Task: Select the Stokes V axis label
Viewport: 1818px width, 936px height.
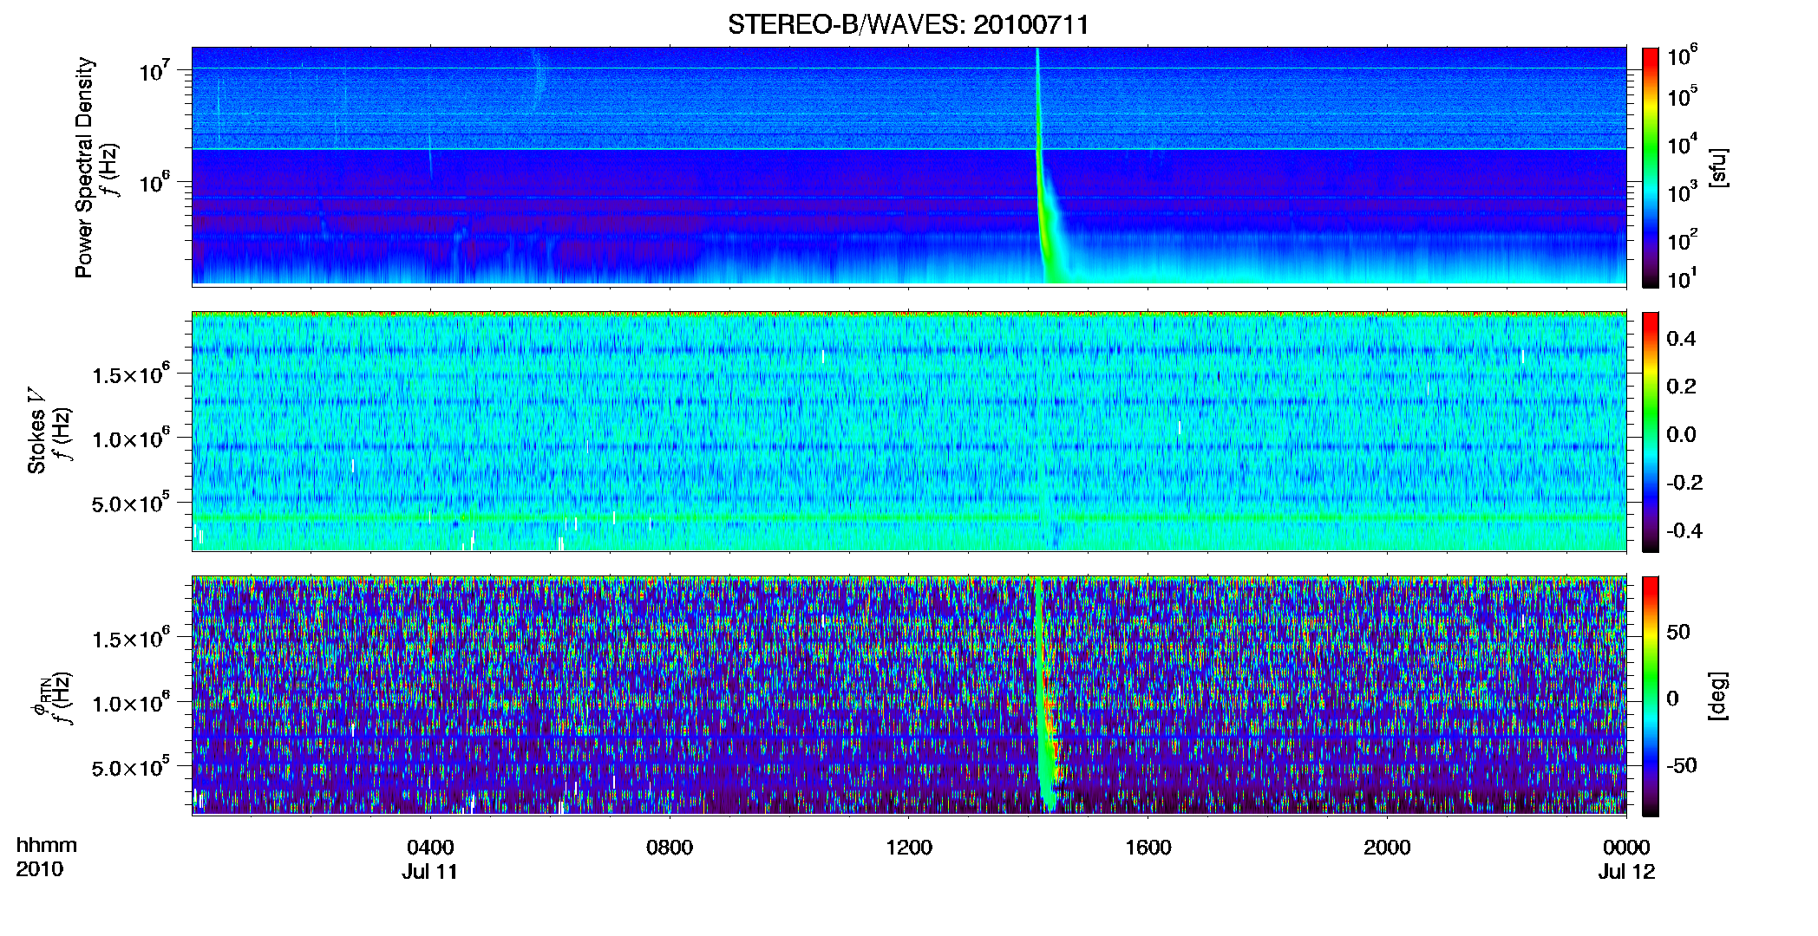Action: pos(36,431)
